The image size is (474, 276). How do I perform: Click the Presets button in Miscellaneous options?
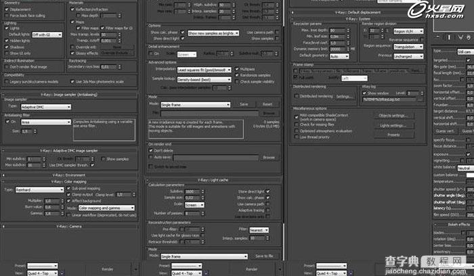393,135
